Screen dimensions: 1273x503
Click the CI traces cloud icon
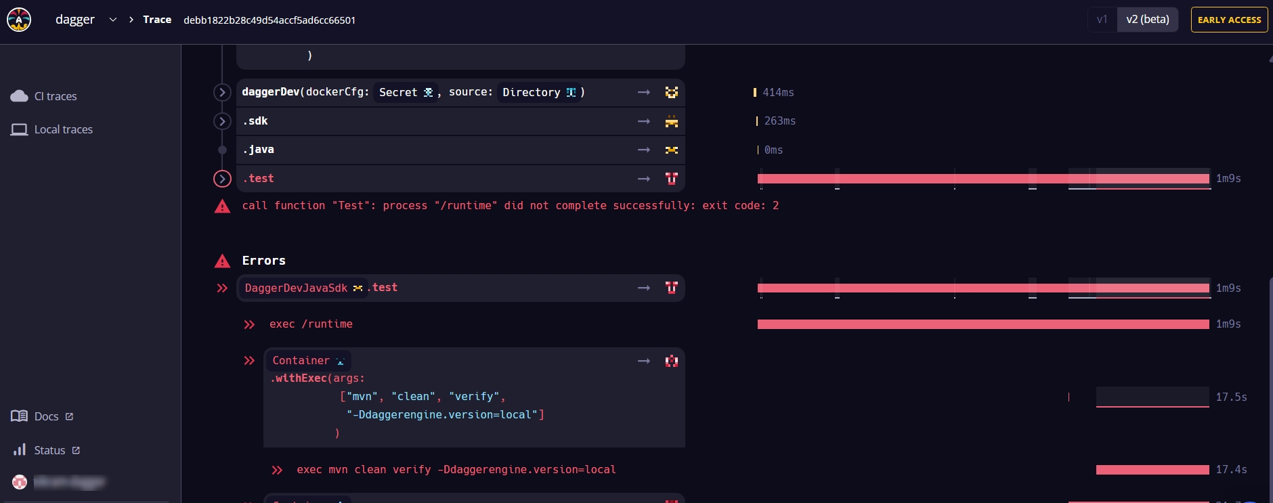pyautogui.click(x=19, y=96)
